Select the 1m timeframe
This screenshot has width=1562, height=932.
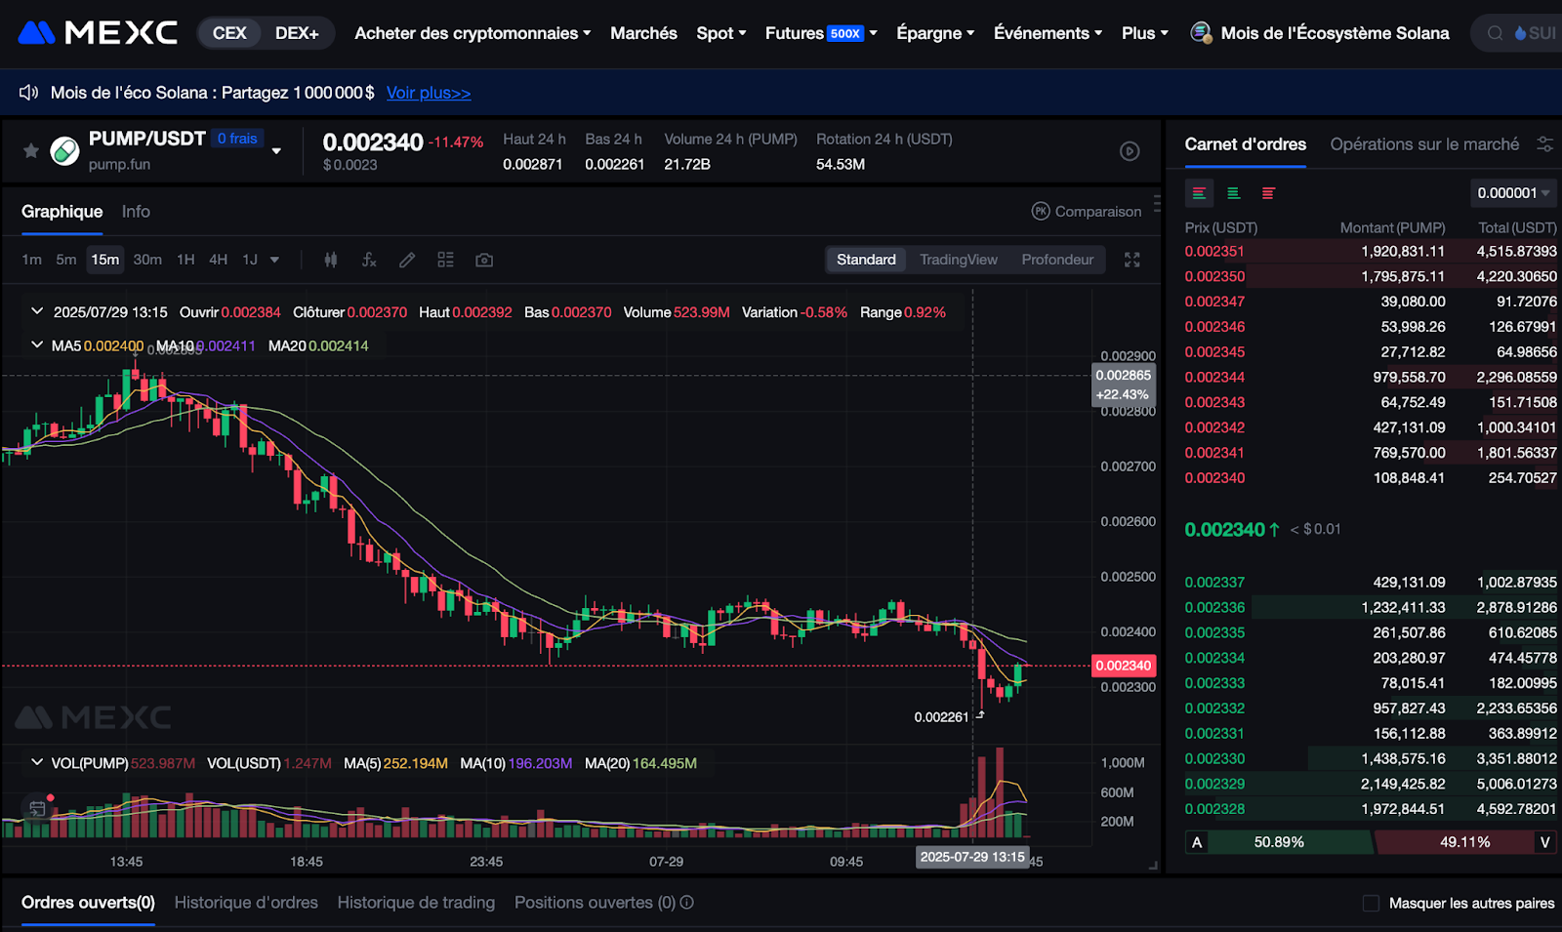click(x=32, y=260)
